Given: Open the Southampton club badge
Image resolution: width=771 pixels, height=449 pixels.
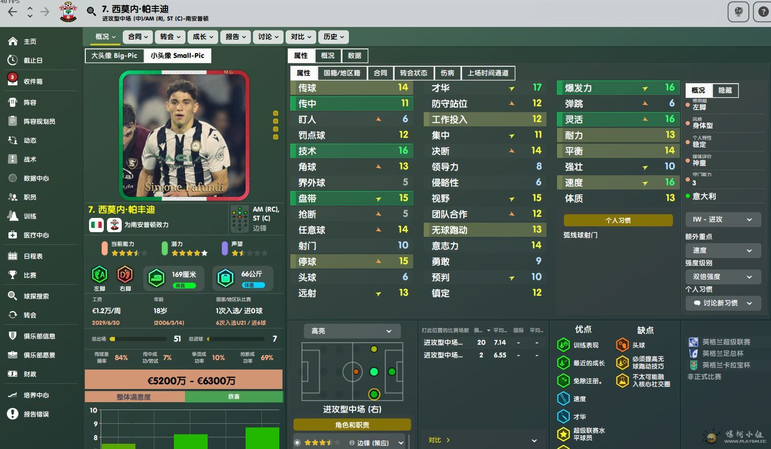Looking at the screenshot, I should coord(68,12).
